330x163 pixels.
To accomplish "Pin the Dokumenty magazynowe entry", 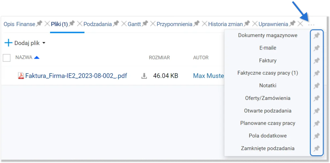I will (x=316, y=36).
